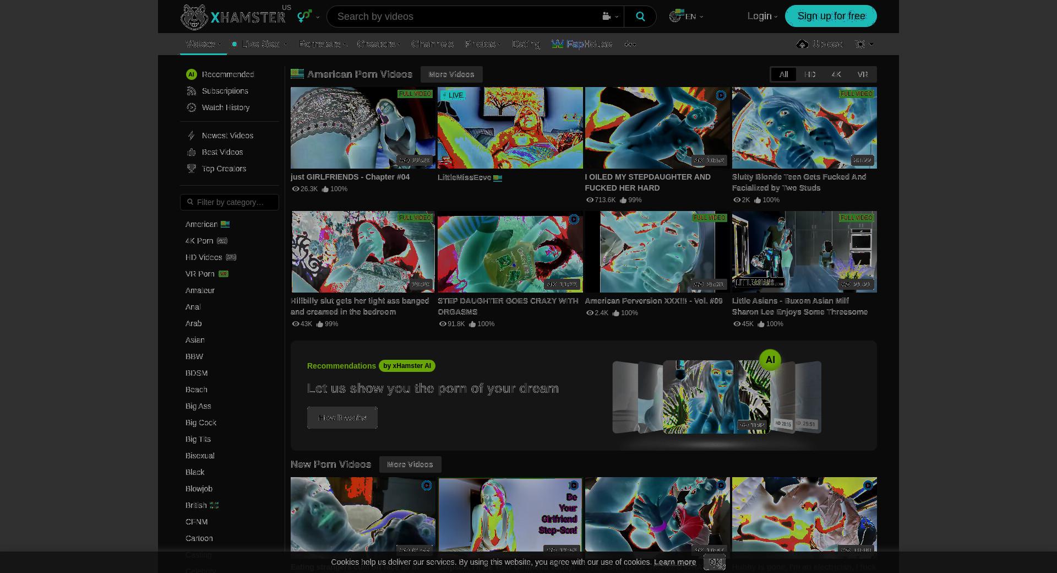Click the green AI badge on recommendations banner
The height and width of the screenshot is (573, 1057).
(770, 360)
